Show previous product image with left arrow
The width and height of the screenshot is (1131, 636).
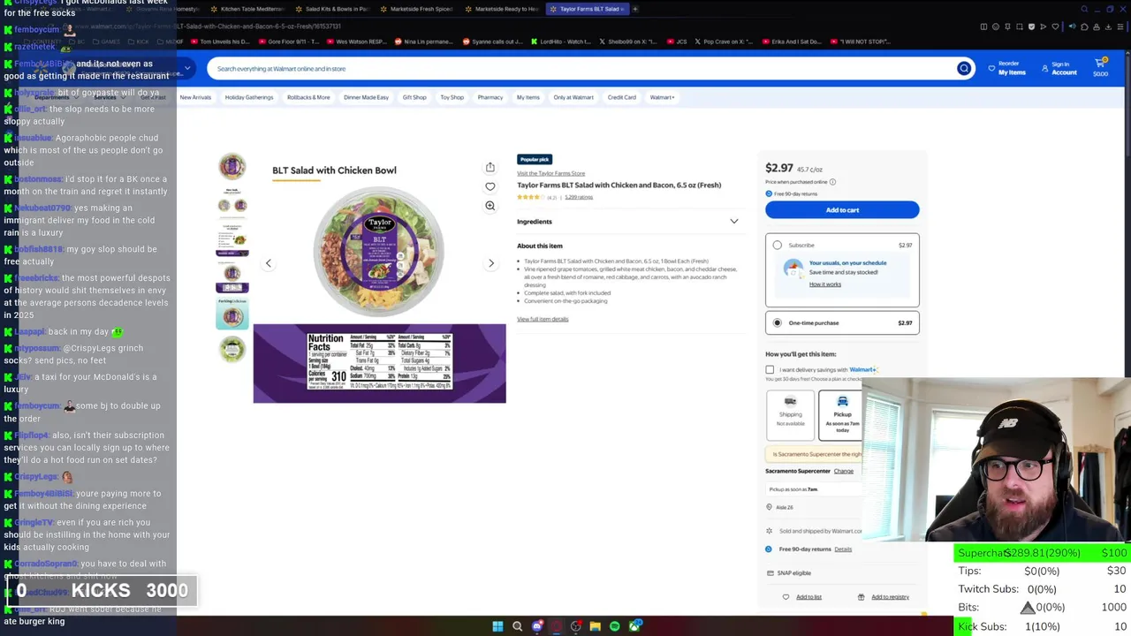[x=269, y=263]
